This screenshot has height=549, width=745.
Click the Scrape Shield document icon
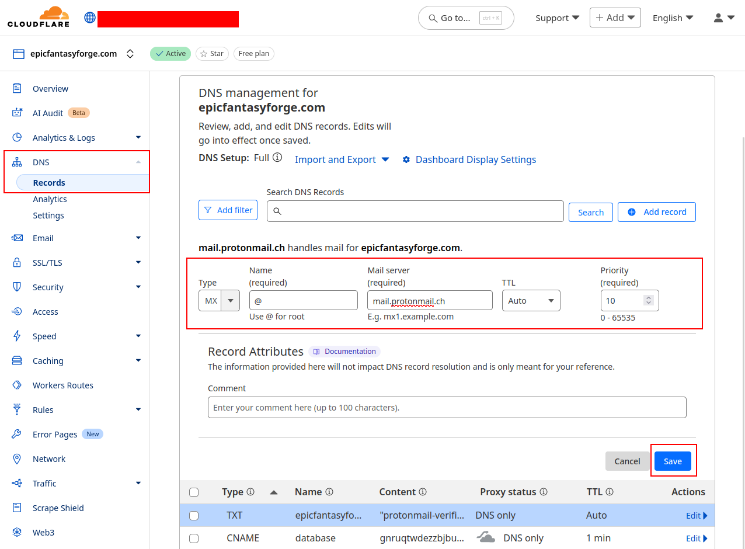(17, 508)
